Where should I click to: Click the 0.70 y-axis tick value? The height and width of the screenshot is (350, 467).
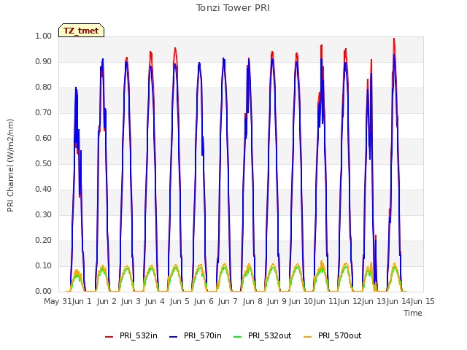click(44, 113)
